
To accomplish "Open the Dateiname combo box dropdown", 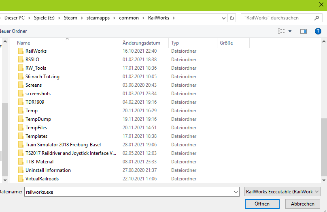I will pyautogui.click(x=236, y=192).
